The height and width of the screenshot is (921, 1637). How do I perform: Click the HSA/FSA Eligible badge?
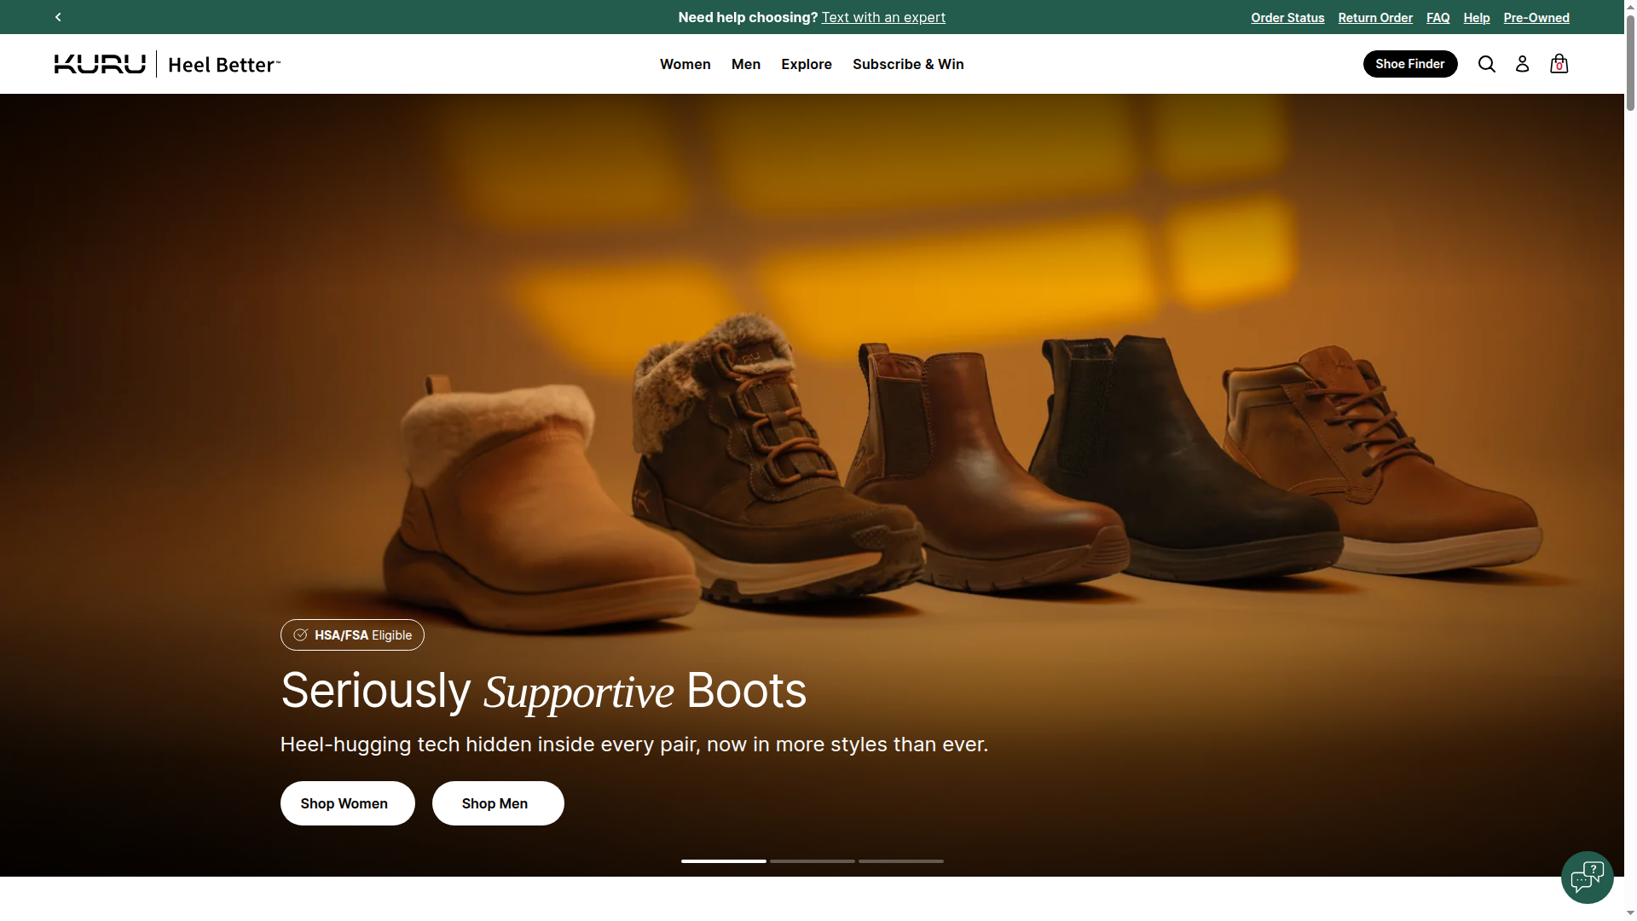point(351,634)
